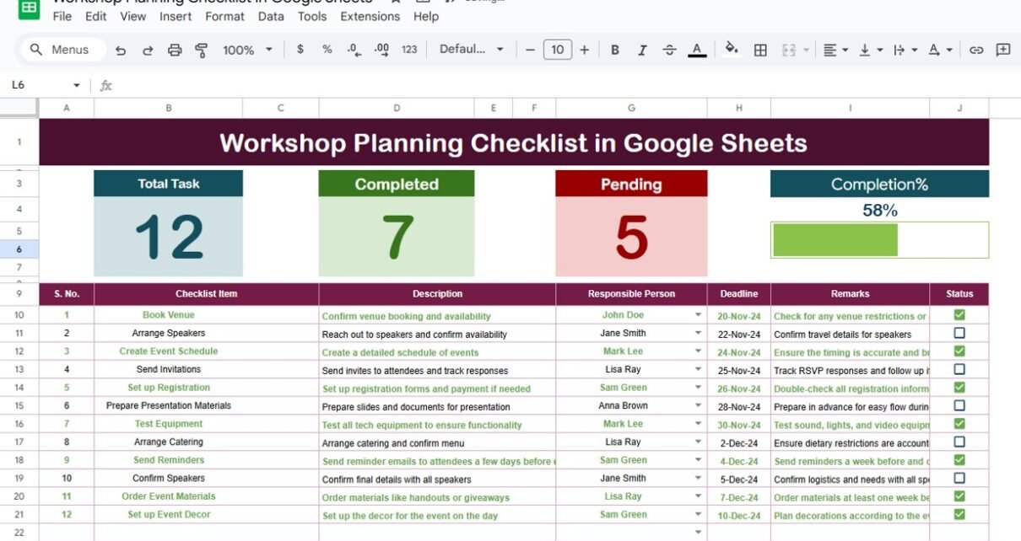
Task: Click the fx function icon
Action: [106, 85]
